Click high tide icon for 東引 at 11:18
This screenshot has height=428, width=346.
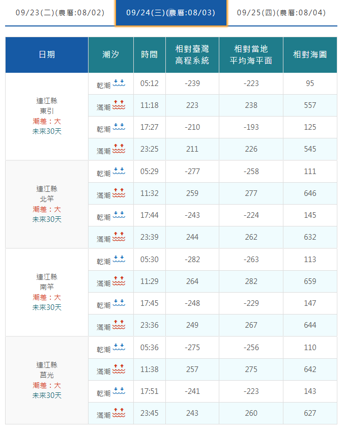tap(119, 105)
